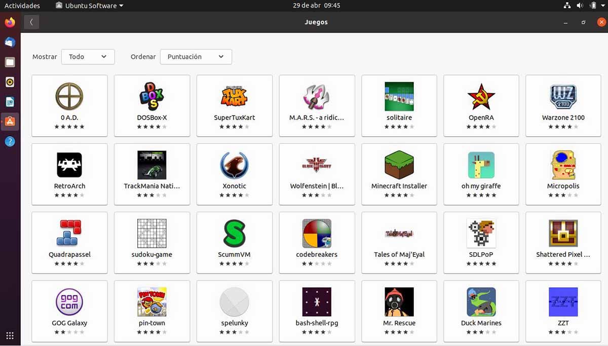The image size is (608, 346).
Task: Open the 0 A.D. game icon
Action: (x=69, y=96)
